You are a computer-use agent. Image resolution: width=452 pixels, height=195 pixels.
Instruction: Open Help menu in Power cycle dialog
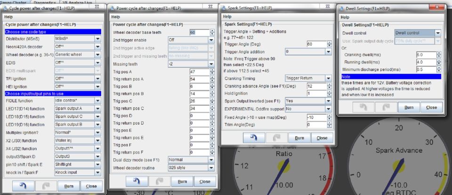[116, 17]
